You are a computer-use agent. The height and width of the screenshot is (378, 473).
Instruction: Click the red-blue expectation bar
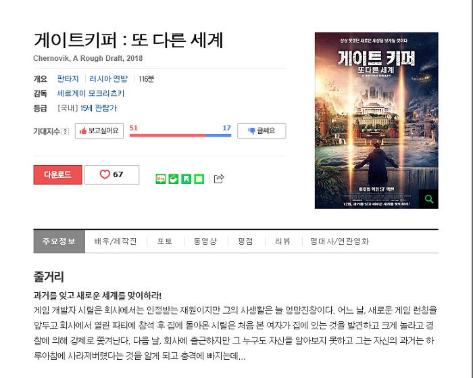click(180, 135)
